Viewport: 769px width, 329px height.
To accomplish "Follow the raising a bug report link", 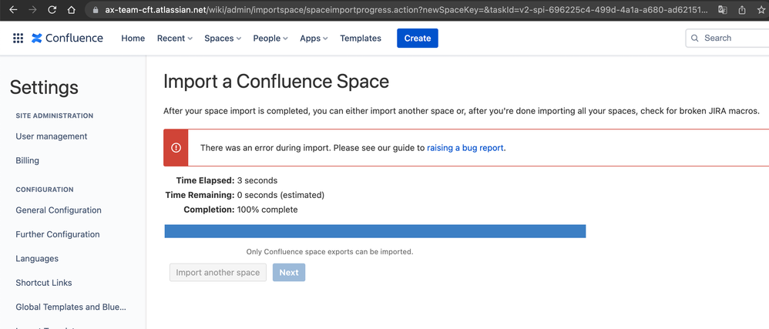I will coord(465,148).
